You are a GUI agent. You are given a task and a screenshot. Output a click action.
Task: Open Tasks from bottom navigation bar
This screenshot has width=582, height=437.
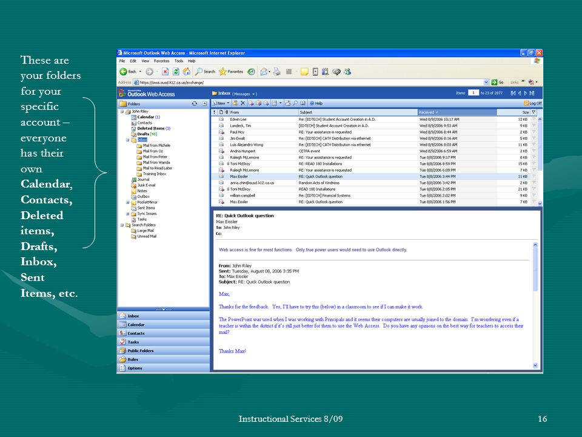(x=163, y=342)
